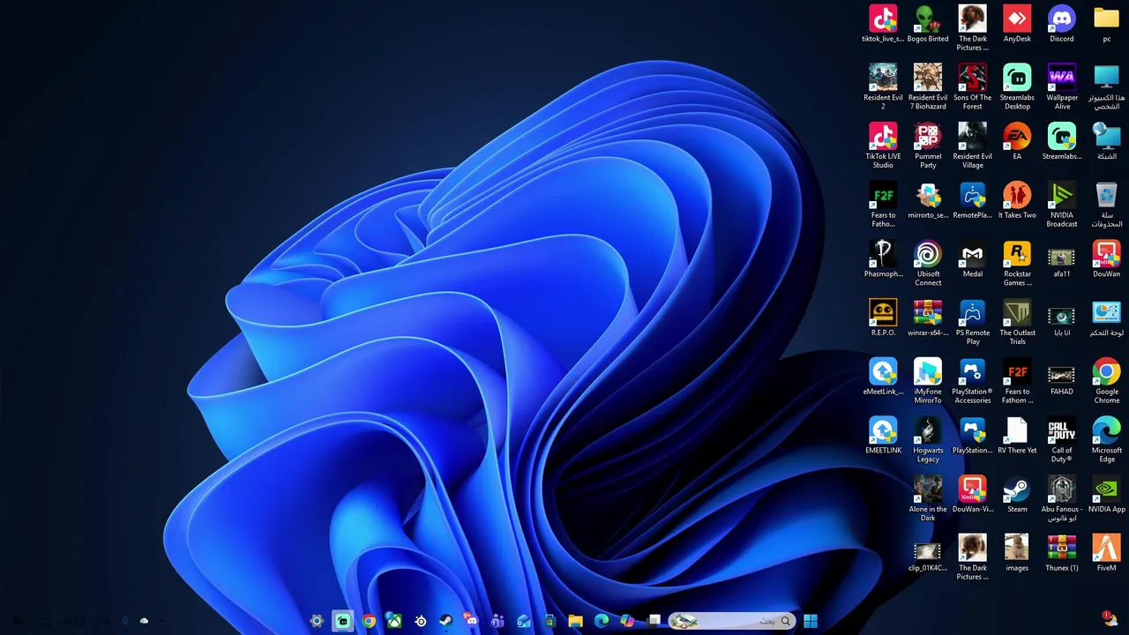This screenshot has height=635, width=1129.
Task: Select the It Takes Two shortcut
Action: tap(1017, 201)
